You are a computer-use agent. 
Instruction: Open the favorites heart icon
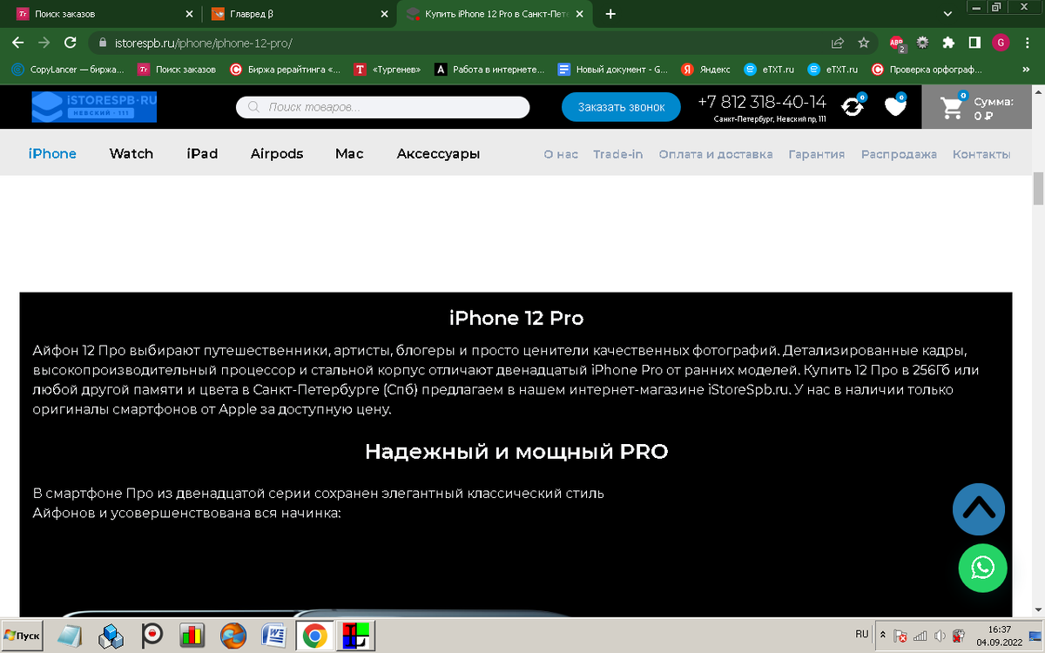(895, 106)
